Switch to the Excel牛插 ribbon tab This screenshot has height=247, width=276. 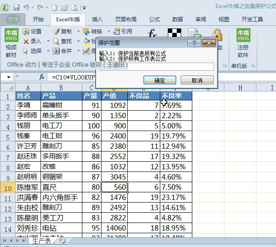(x=68, y=19)
